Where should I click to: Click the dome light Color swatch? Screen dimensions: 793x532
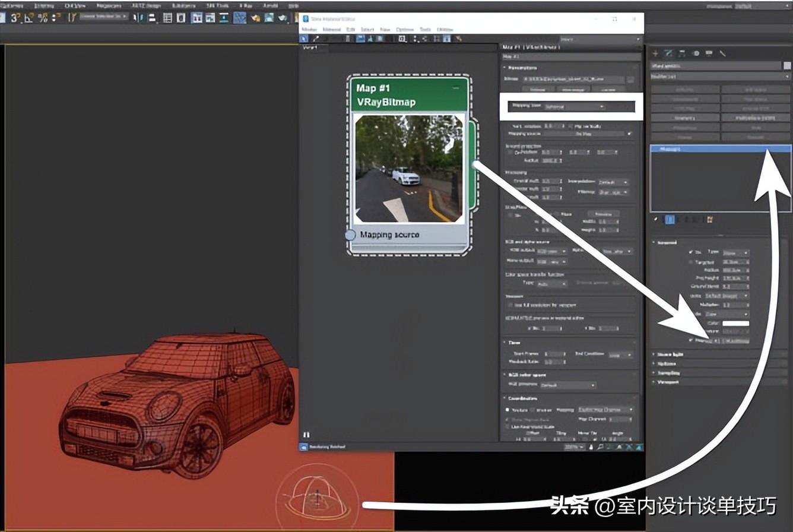pyautogui.click(x=735, y=324)
